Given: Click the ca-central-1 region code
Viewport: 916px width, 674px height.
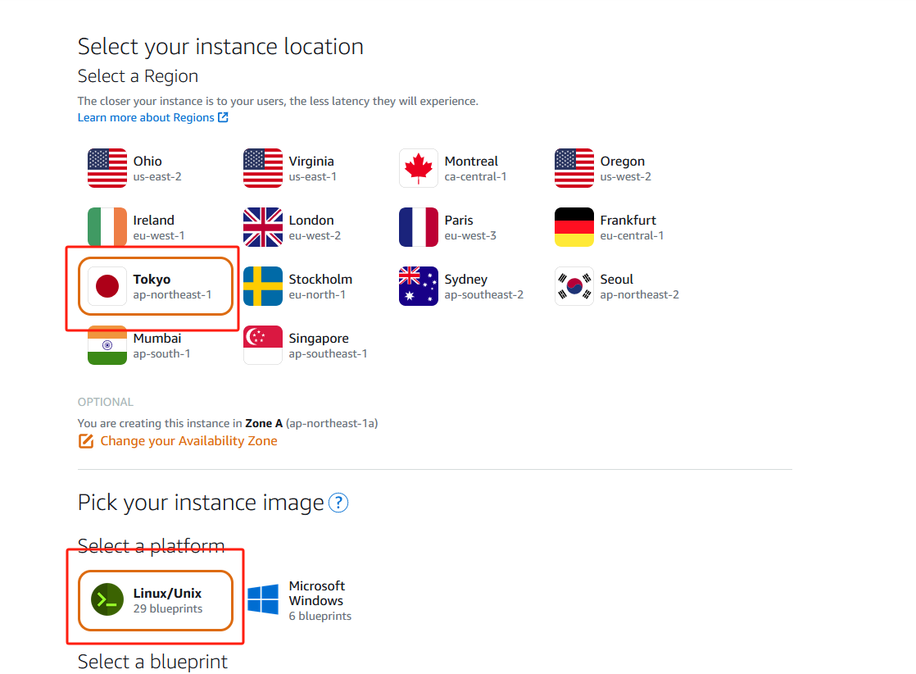Looking at the screenshot, I should point(475,176).
